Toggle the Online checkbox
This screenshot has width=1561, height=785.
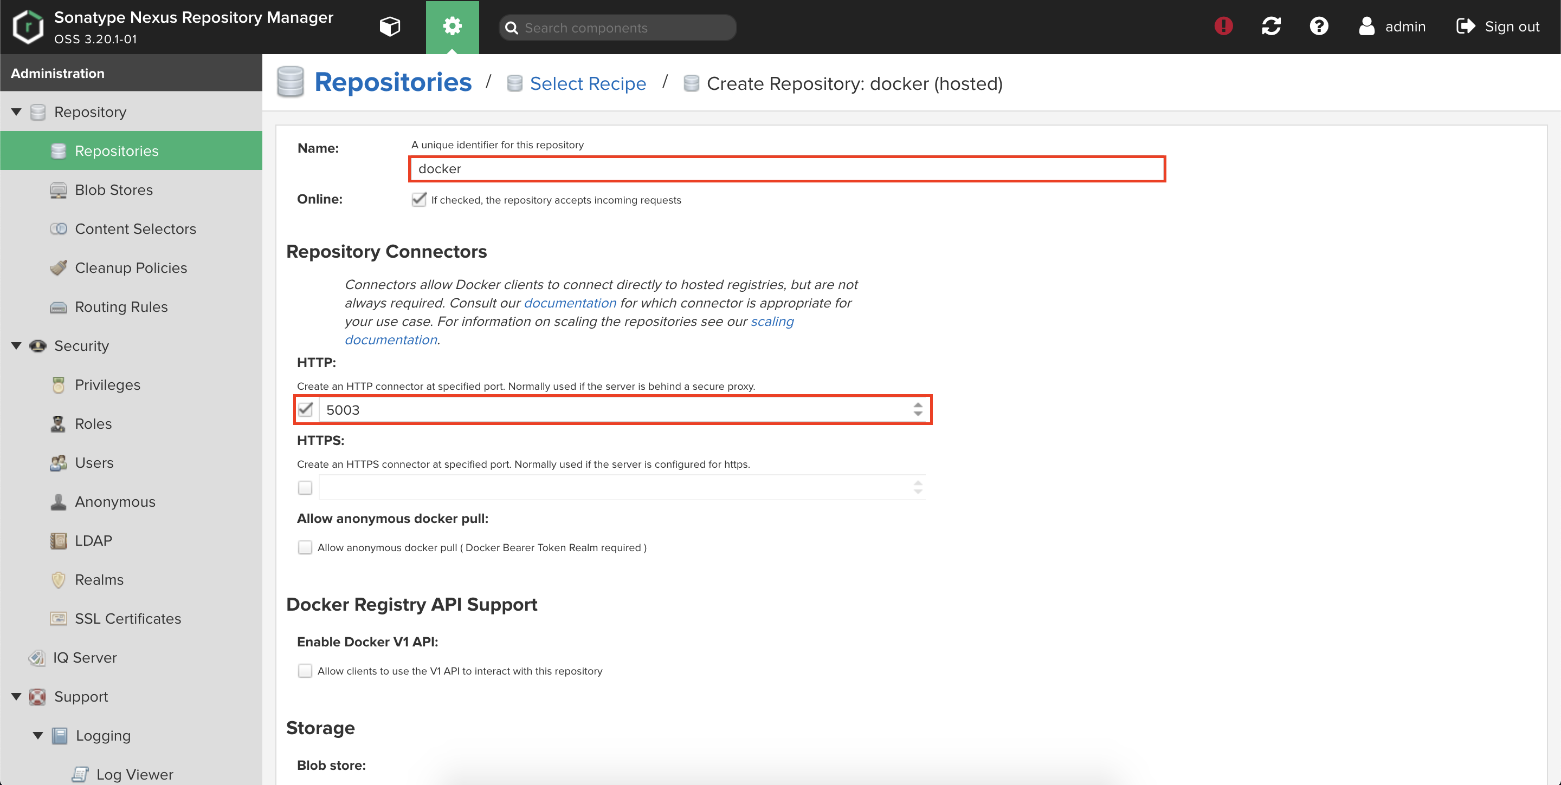(x=419, y=199)
